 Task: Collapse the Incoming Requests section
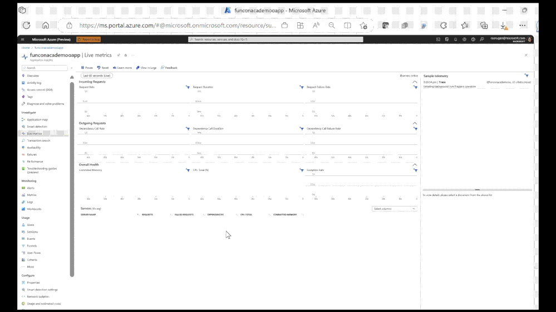tap(415, 82)
